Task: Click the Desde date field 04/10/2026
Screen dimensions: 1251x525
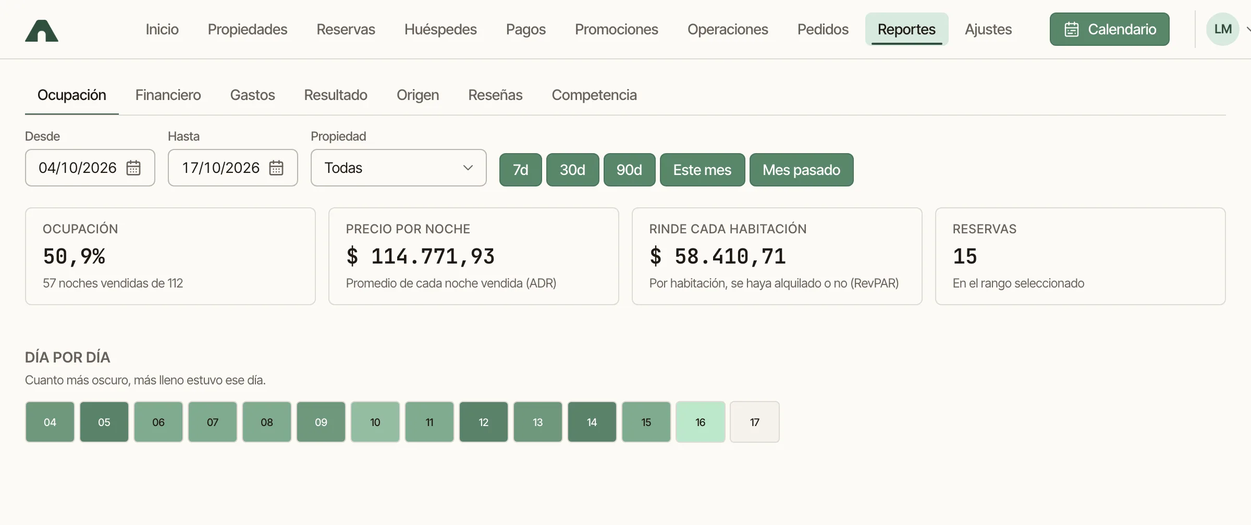Action: tap(90, 168)
